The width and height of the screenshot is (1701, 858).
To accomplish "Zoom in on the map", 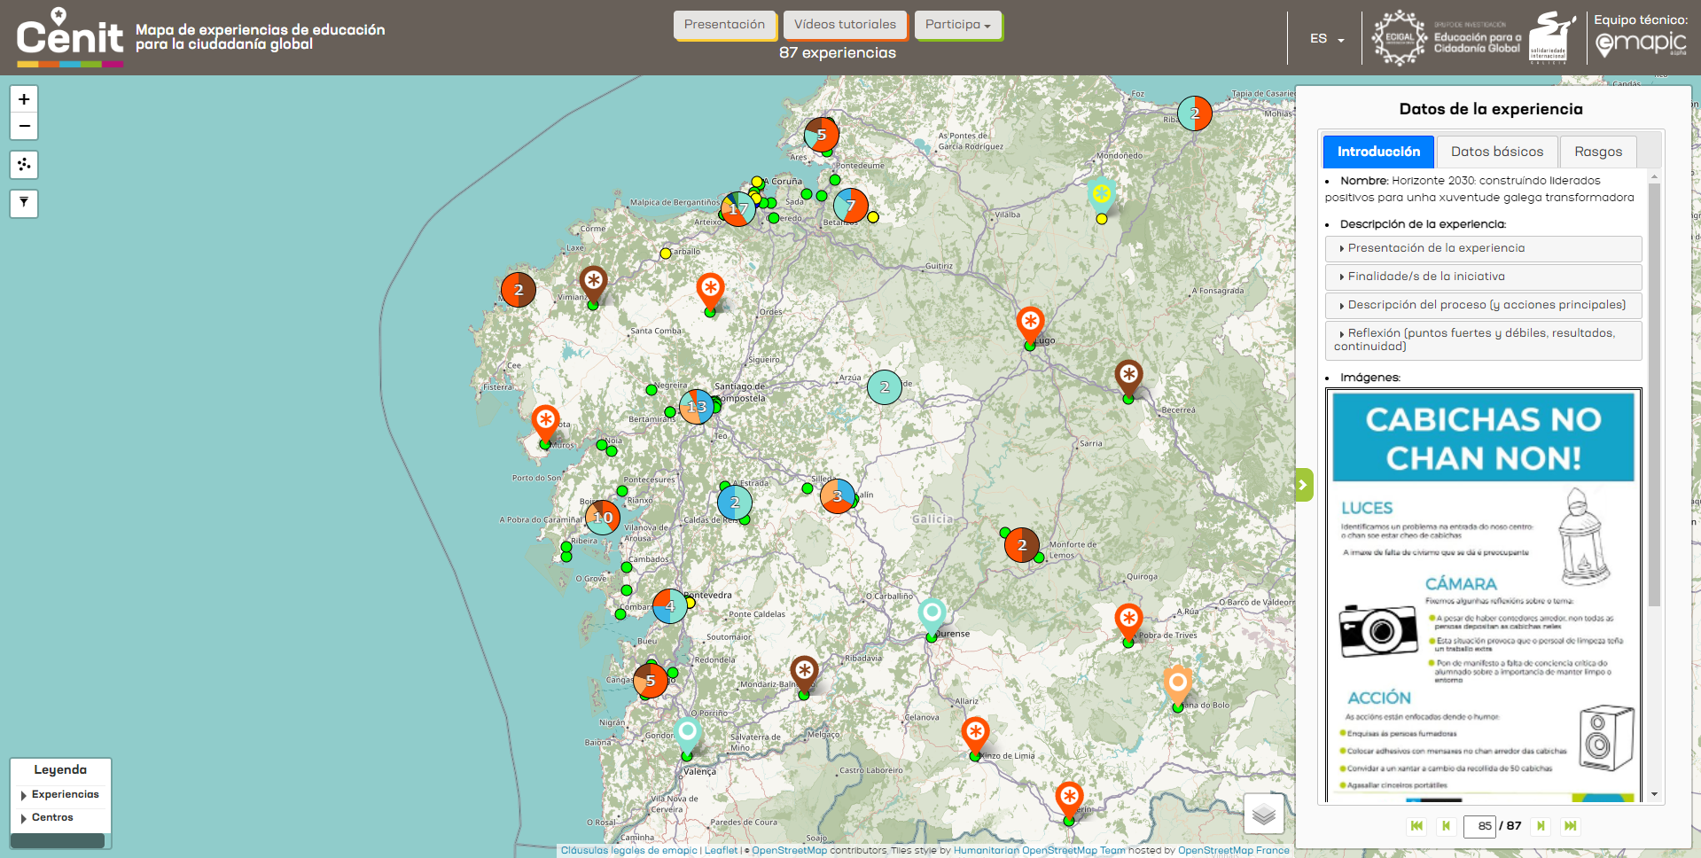I will (x=24, y=99).
